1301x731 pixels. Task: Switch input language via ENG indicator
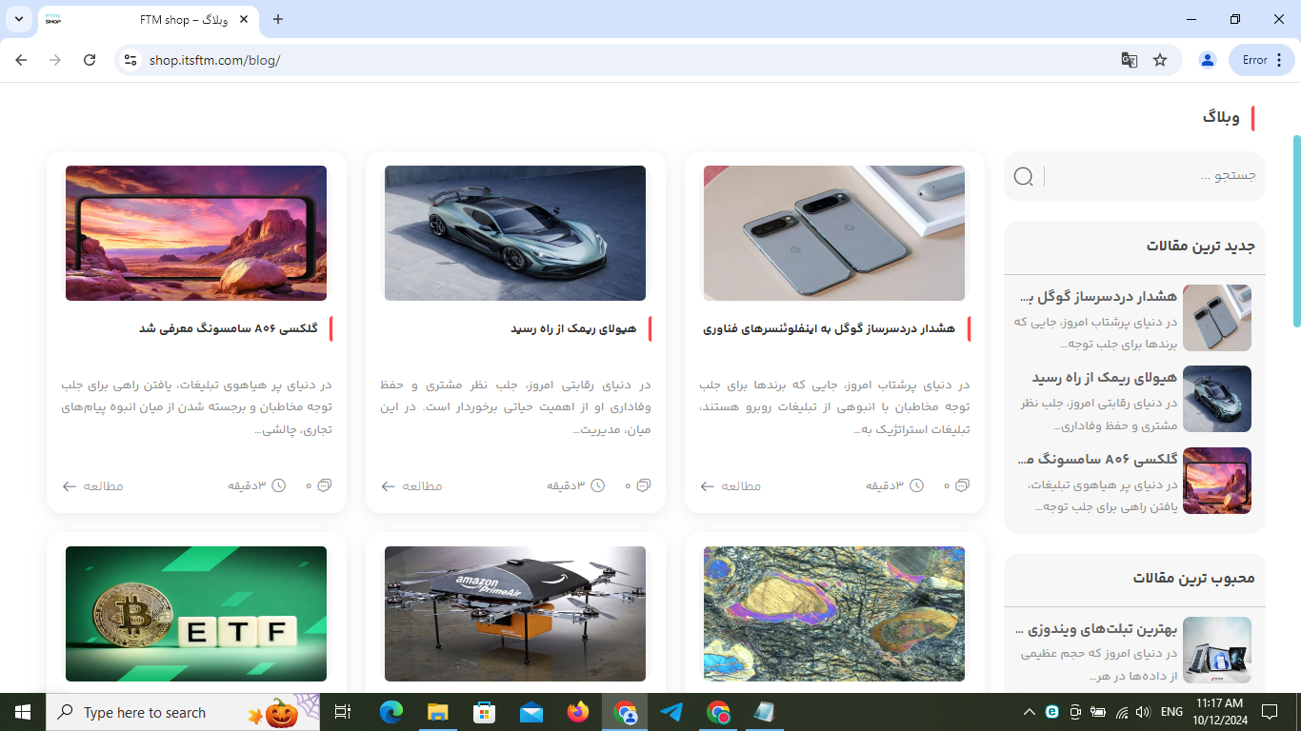point(1171,712)
